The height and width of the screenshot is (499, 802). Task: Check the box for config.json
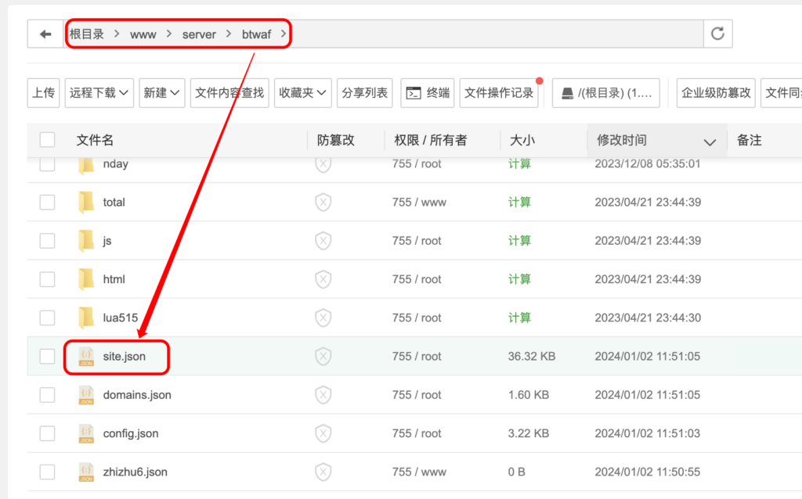(47, 433)
